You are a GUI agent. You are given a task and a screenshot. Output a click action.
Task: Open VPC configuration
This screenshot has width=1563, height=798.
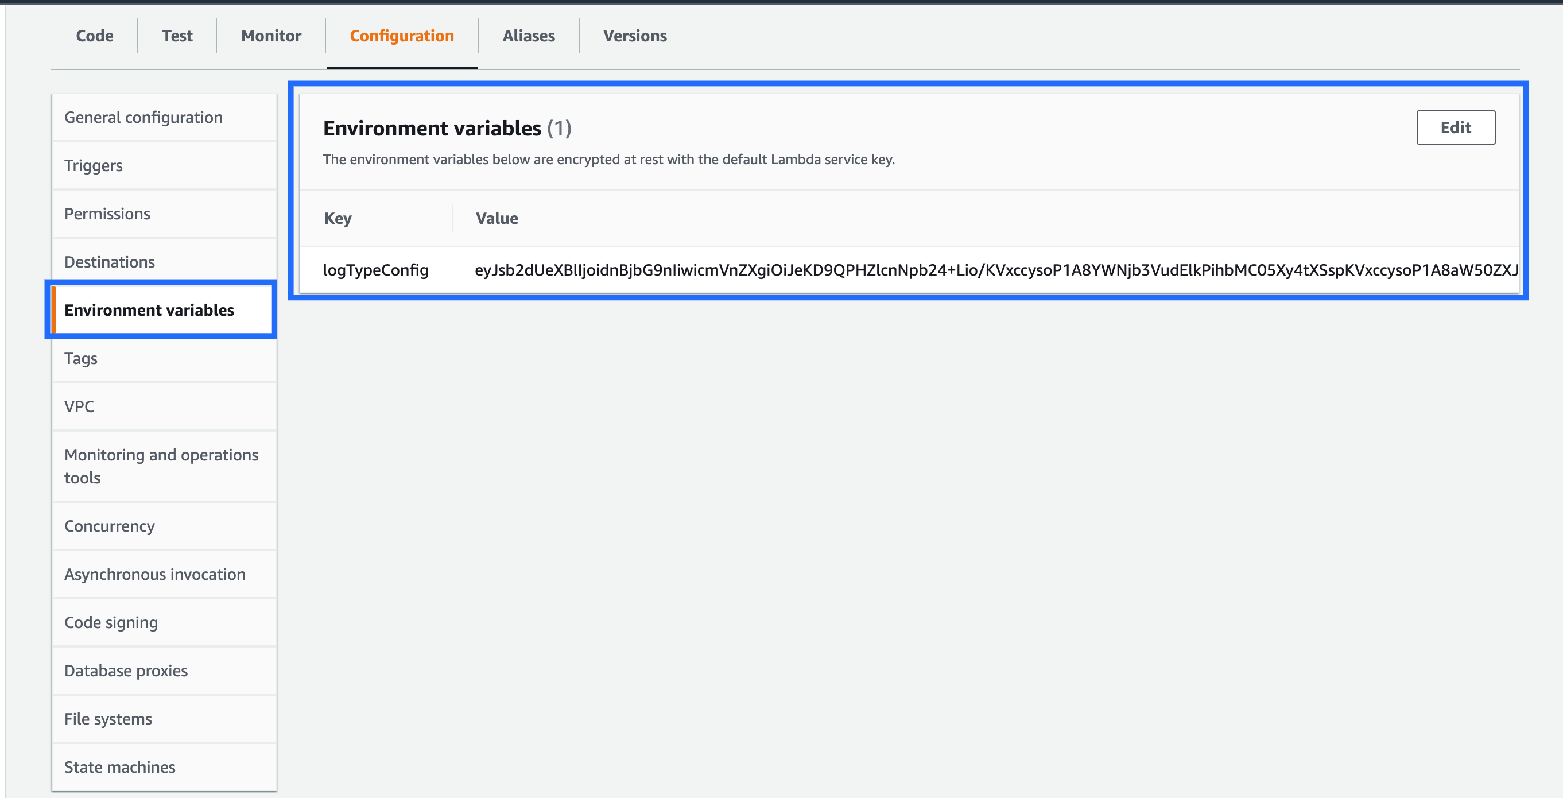tap(79, 406)
